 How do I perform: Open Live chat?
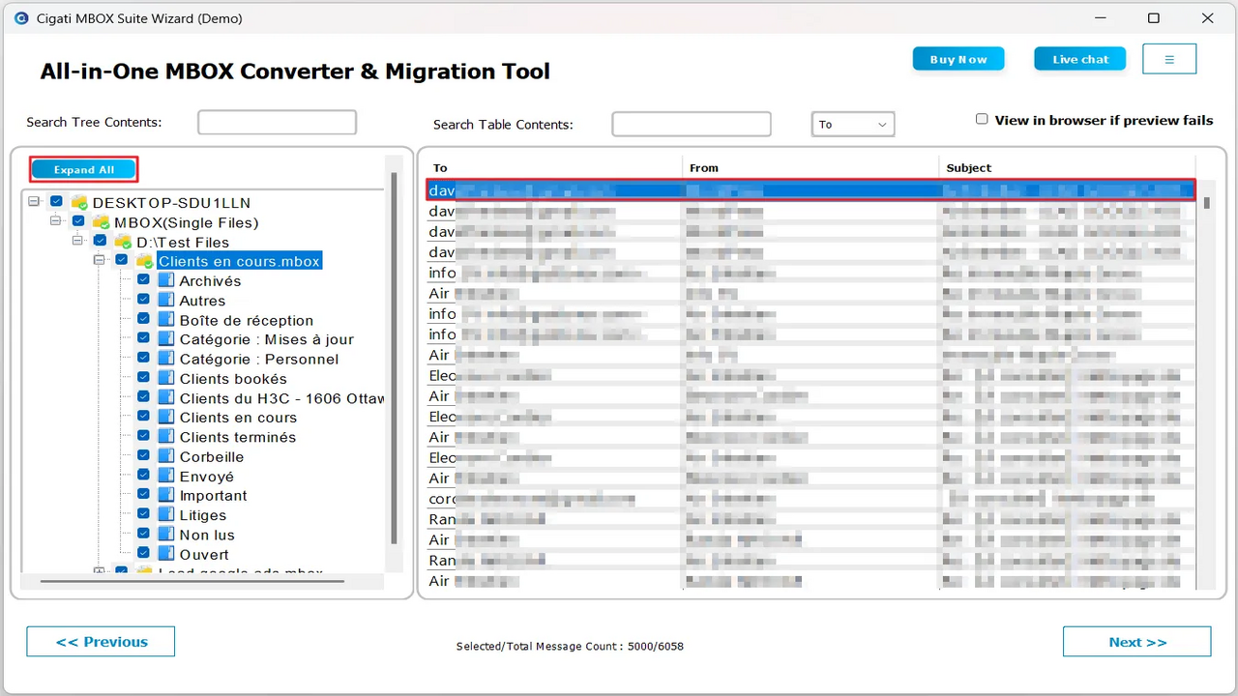(1080, 59)
